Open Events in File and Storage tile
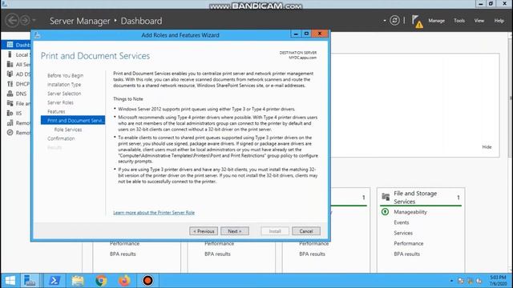 coord(402,222)
